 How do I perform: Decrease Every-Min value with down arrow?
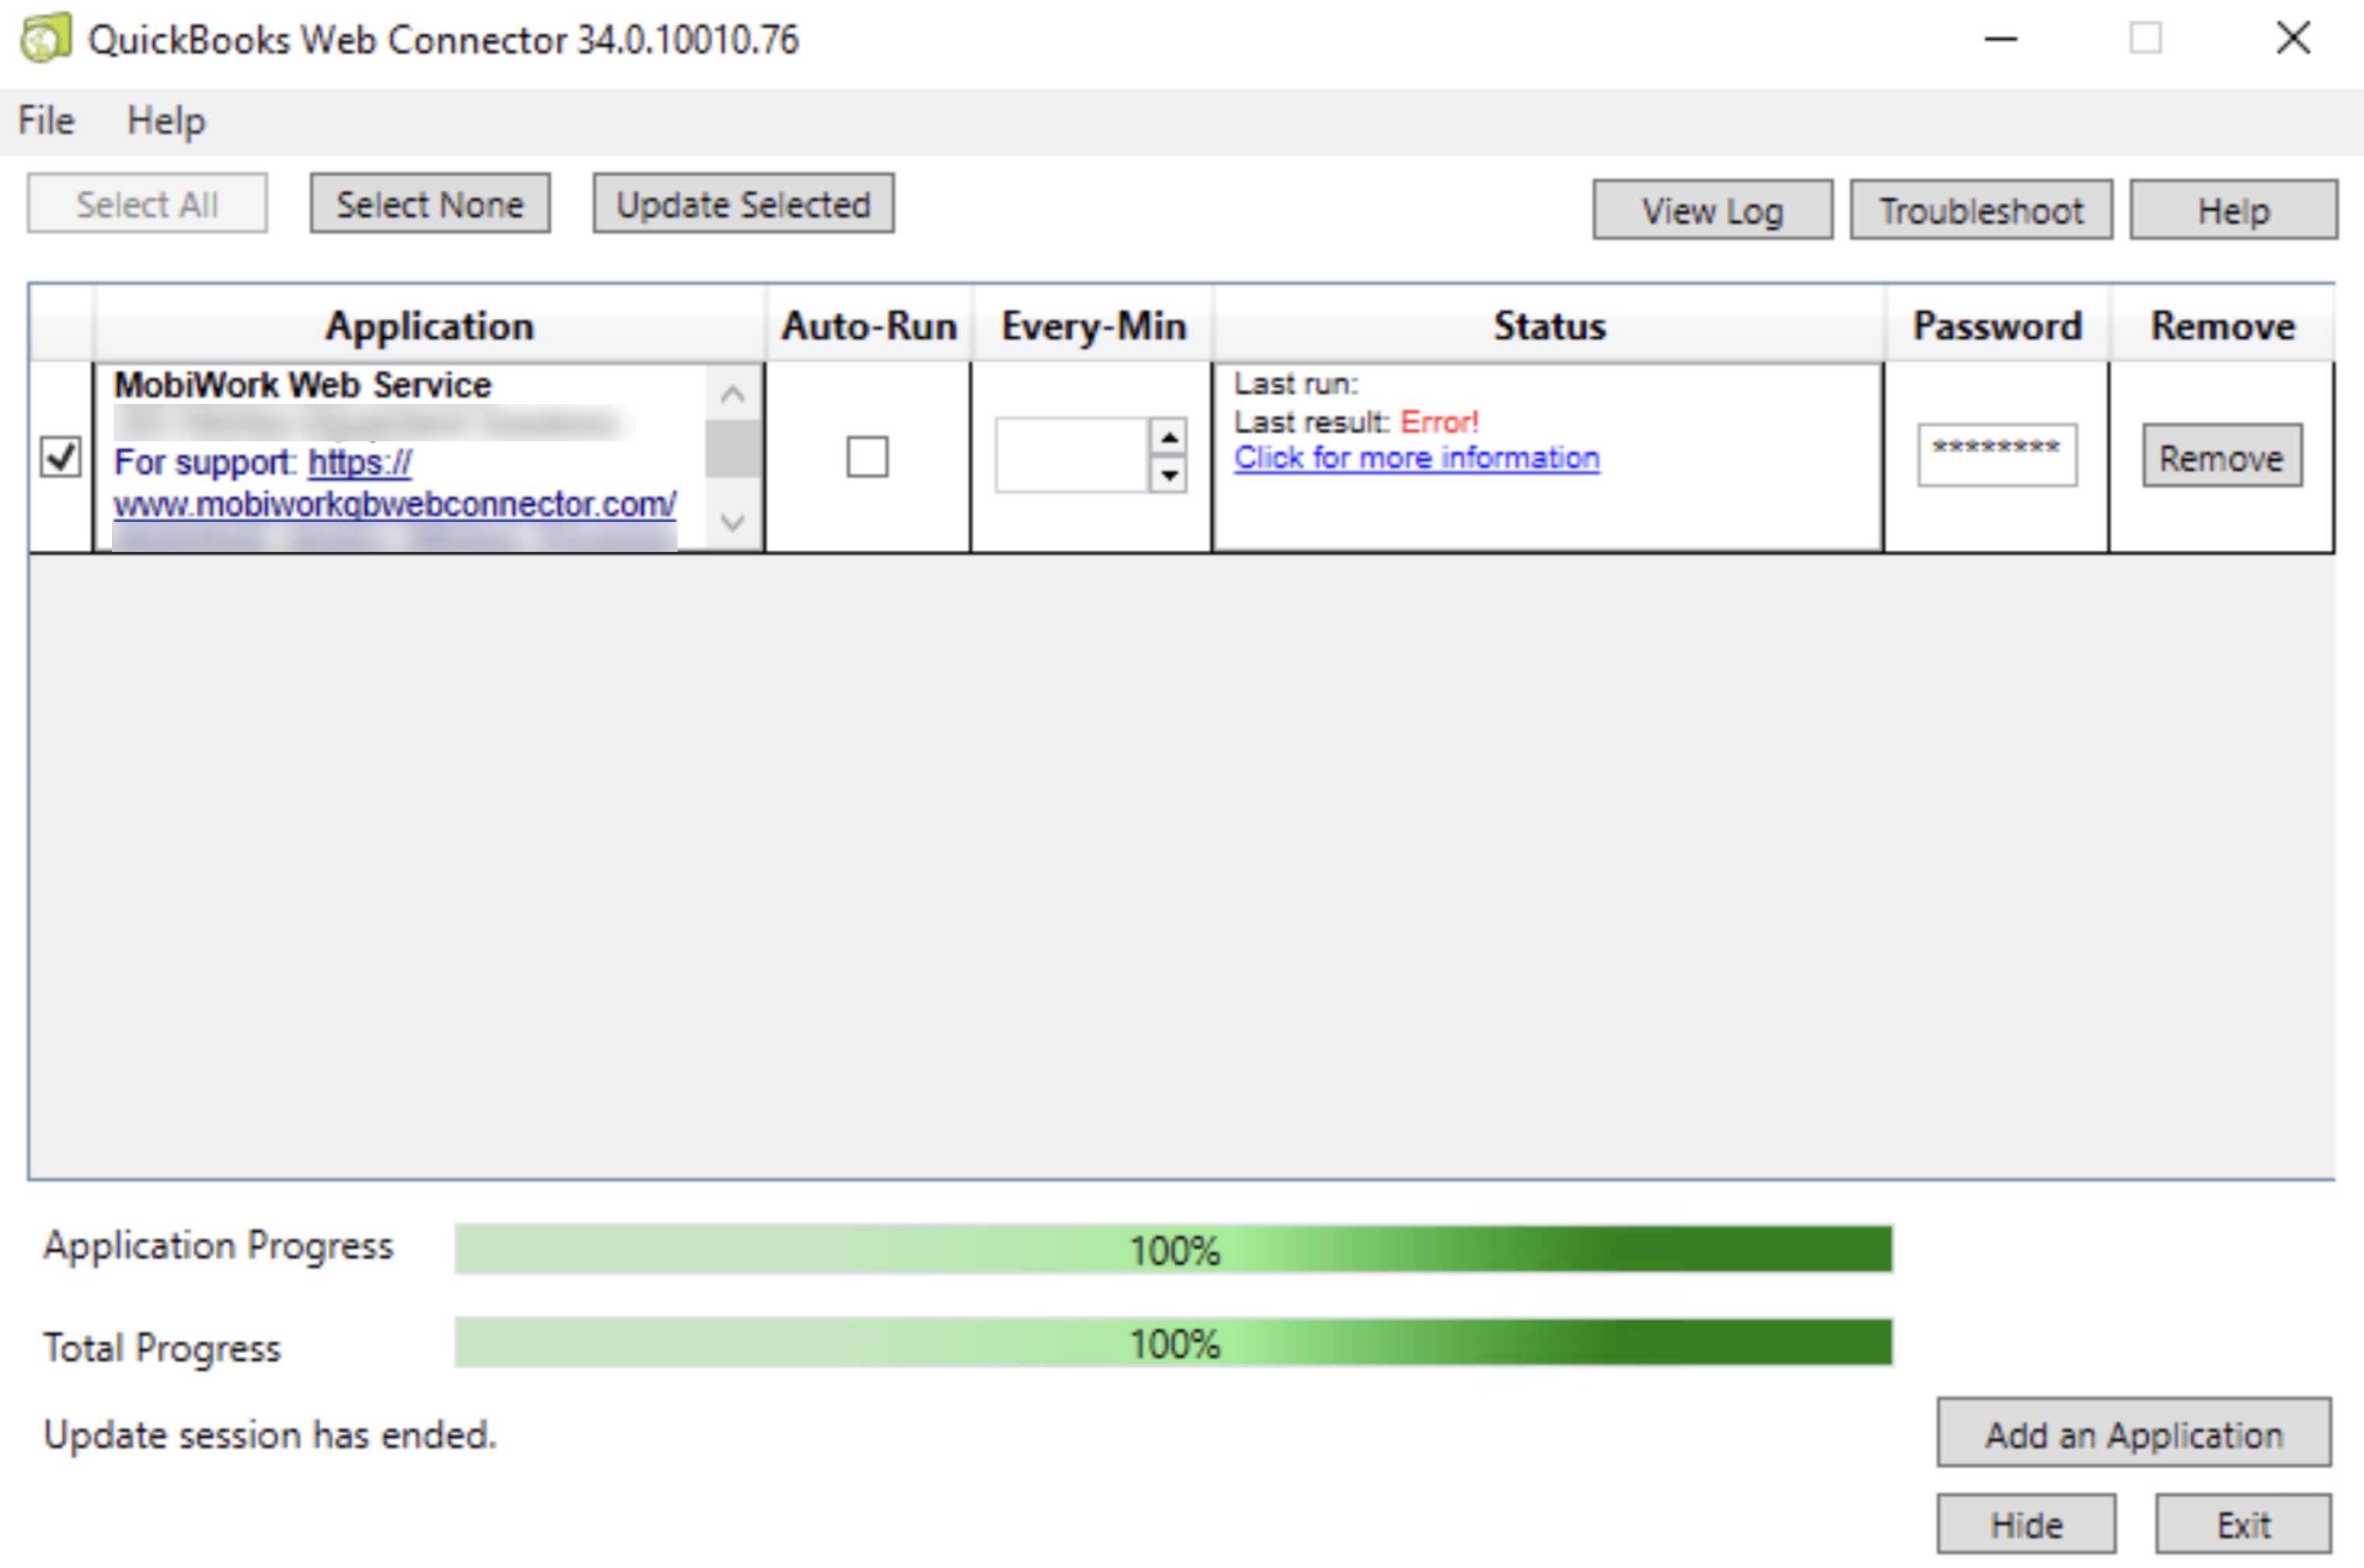click(x=1168, y=474)
